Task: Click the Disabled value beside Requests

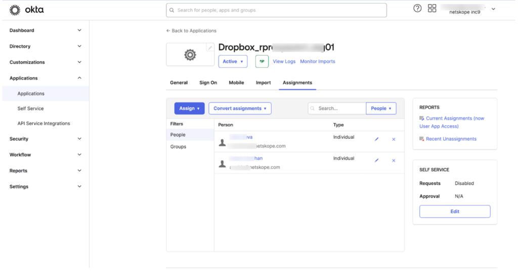Action: click(464, 183)
